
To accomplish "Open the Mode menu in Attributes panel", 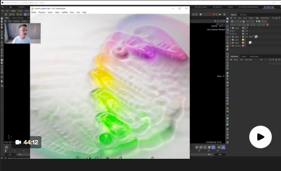I will pos(236,60).
